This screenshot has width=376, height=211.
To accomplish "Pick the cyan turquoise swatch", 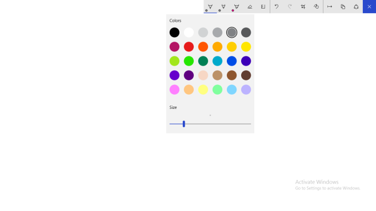I will click(x=218, y=61).
